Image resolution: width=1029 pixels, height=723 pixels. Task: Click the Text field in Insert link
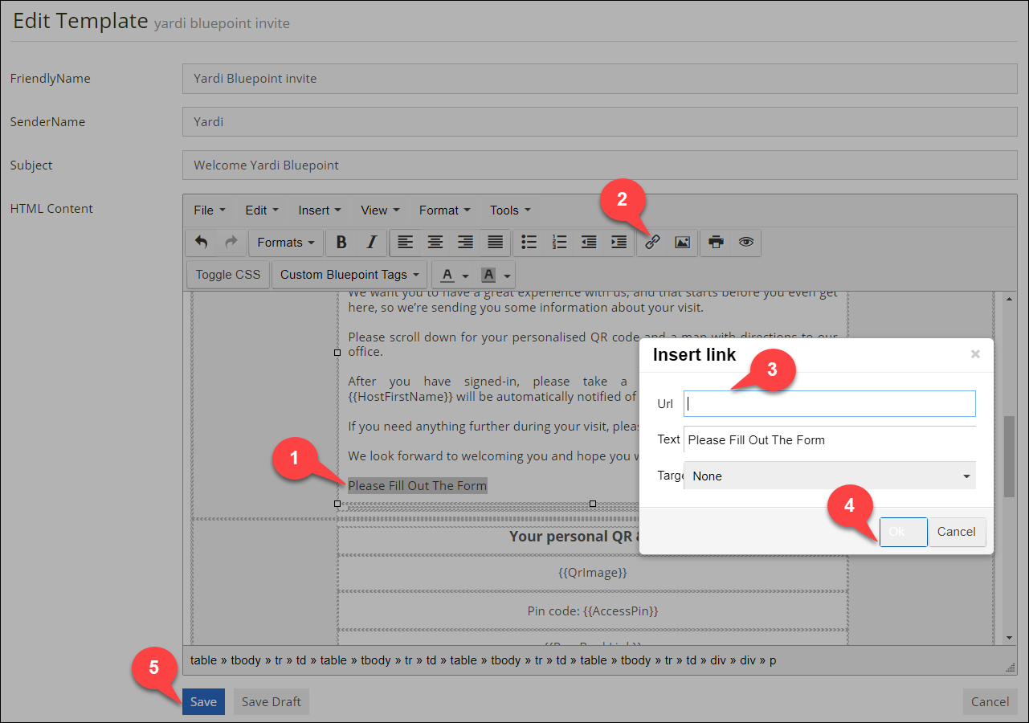pos(830,439)
